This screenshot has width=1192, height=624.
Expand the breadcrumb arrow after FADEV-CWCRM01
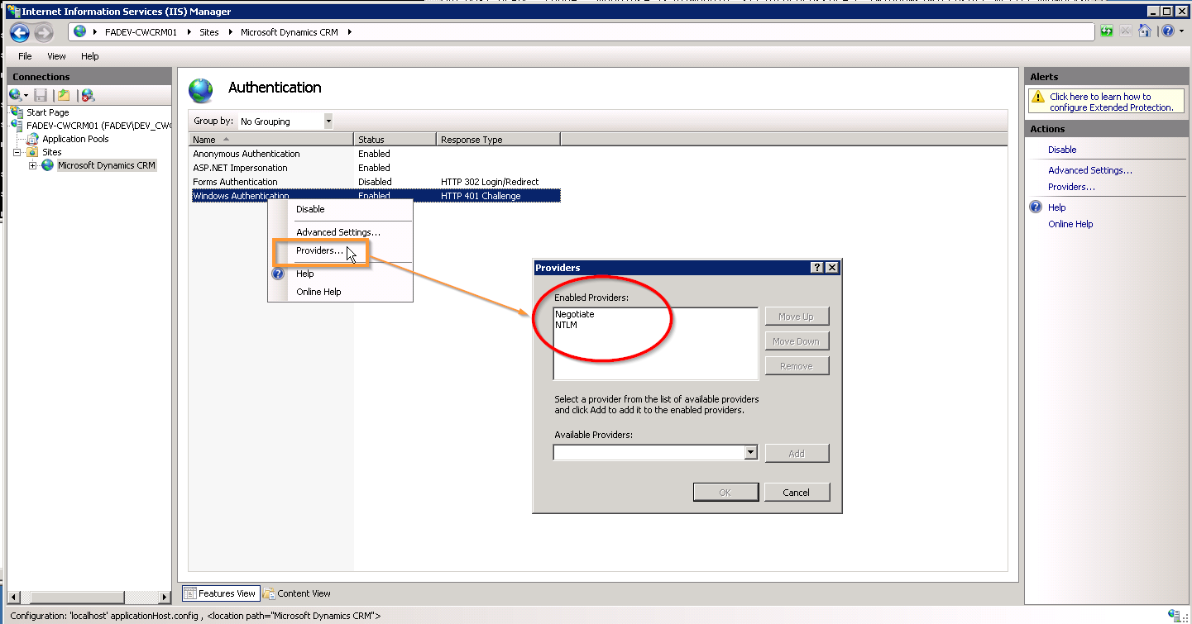(188, 32)
